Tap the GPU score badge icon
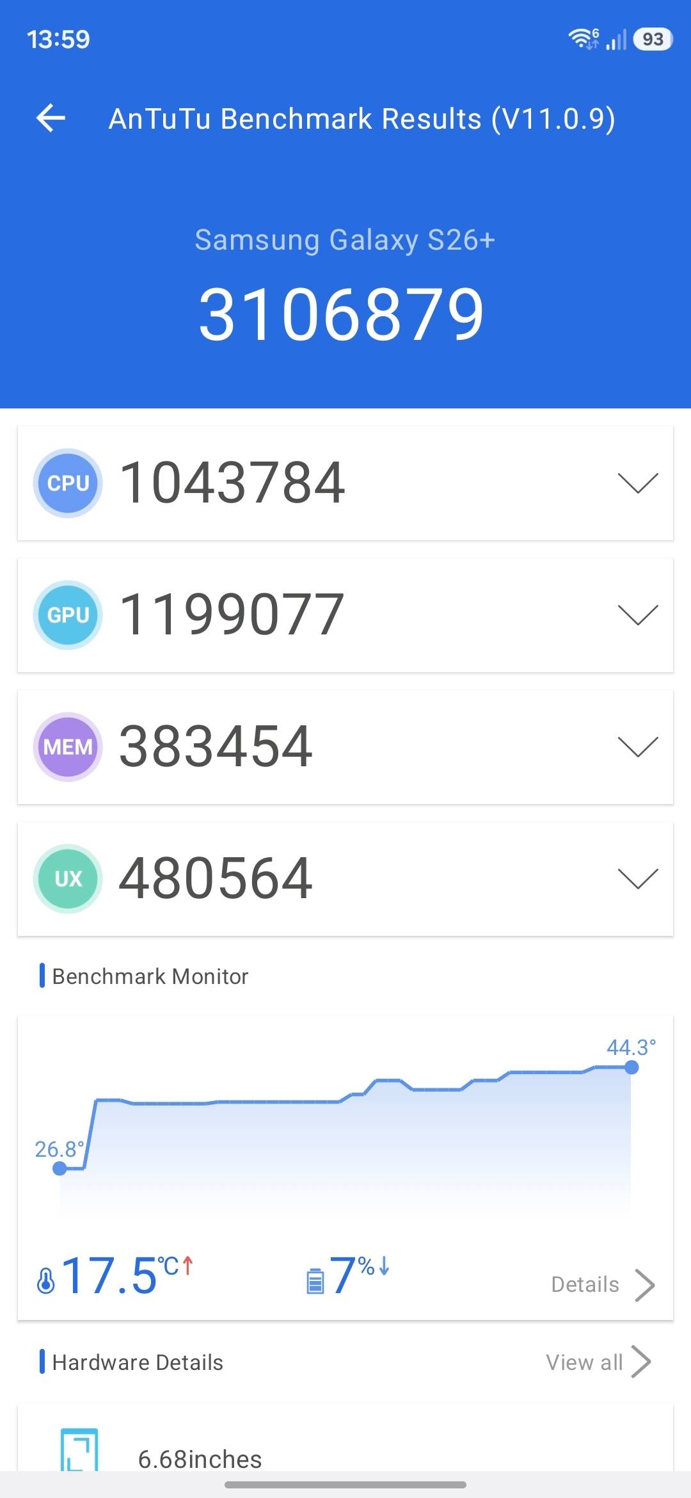This screenshot has height=1498, width=691. point(68,615)
